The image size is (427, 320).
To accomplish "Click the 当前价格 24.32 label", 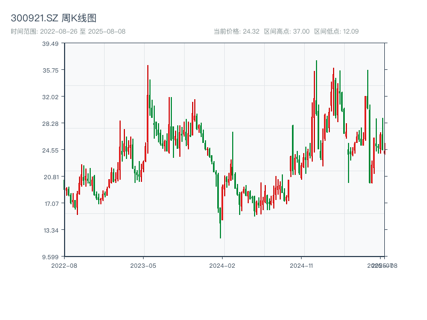I will click(x=236, y=31).
